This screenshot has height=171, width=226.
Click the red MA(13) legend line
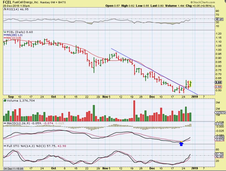[5, 38]
